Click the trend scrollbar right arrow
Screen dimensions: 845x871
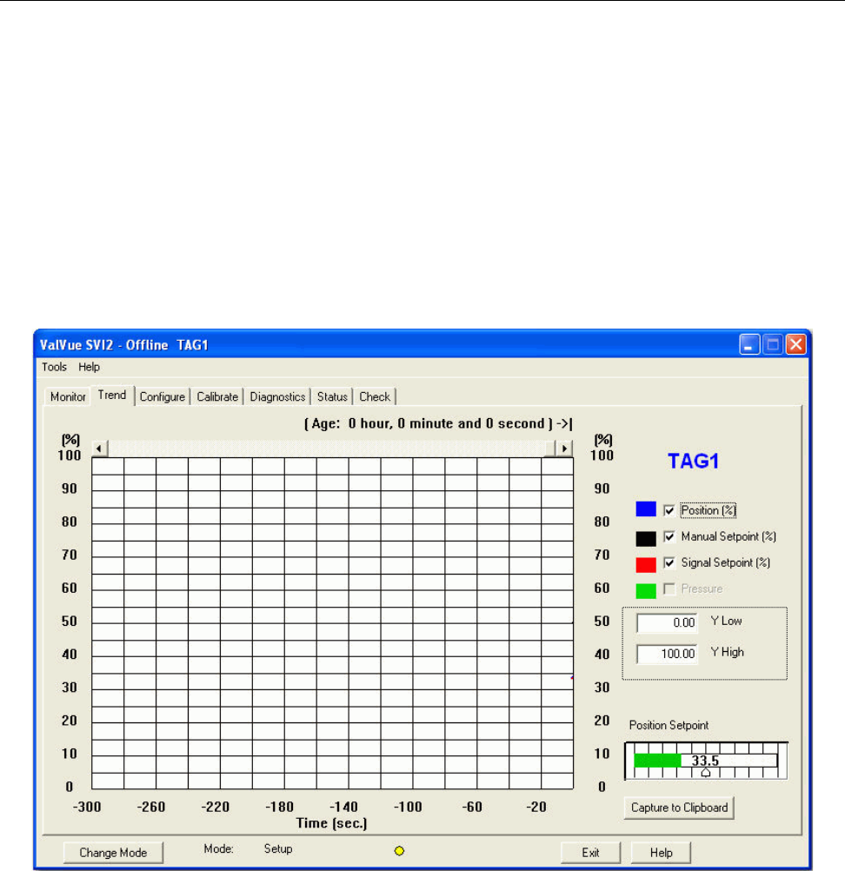click(564, 449)
